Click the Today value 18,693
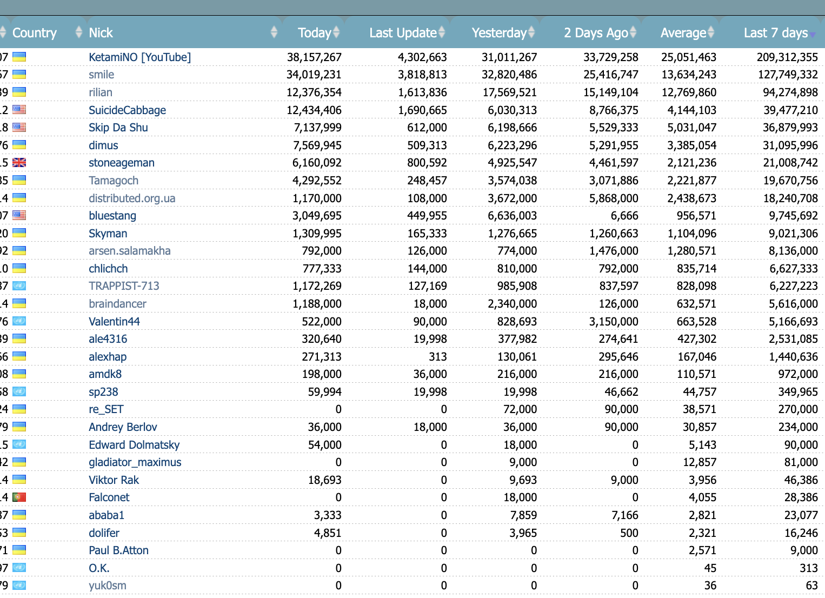The width and height of the screenshot is (825, 598). pos(325,480)
